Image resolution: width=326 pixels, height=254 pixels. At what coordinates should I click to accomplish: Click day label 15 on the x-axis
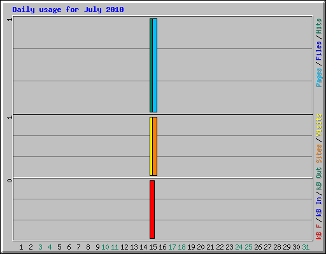(153, 247)
